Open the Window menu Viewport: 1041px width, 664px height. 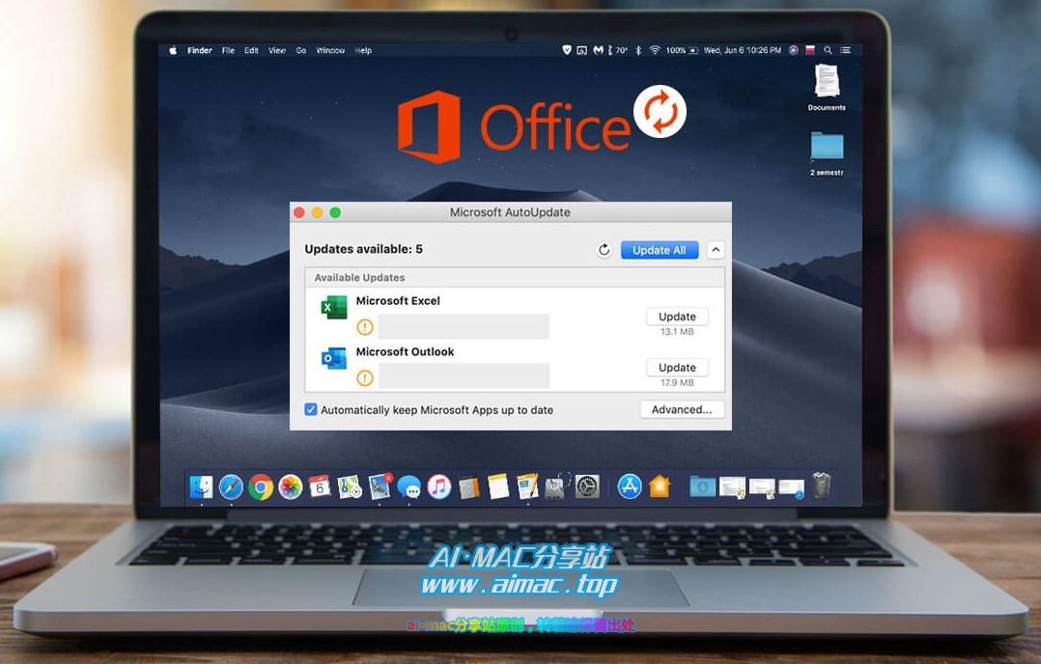click(x=330, y=50)
